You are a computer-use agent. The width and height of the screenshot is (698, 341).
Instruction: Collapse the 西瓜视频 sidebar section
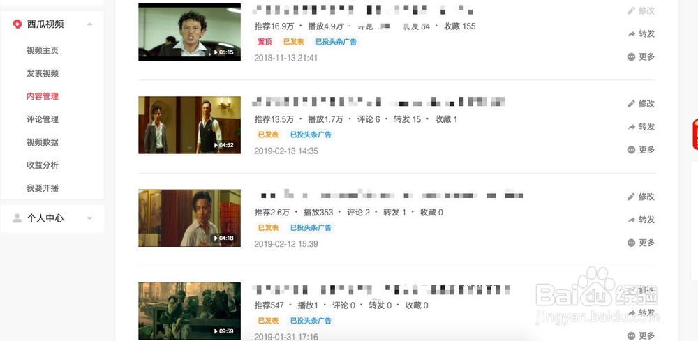pos(89,24)
